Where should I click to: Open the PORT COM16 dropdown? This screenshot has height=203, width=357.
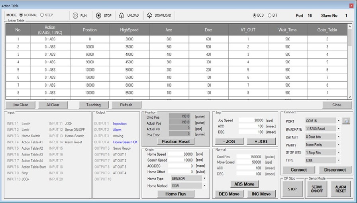point(339,121)
